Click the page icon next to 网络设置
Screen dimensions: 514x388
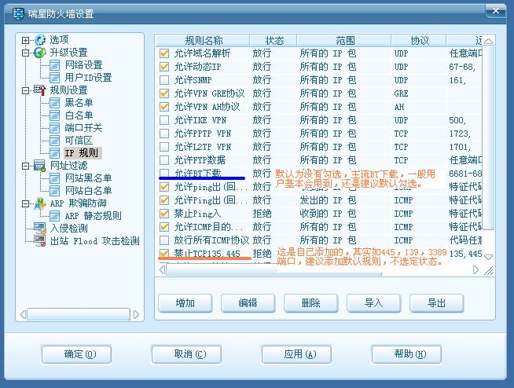(54, 65)
